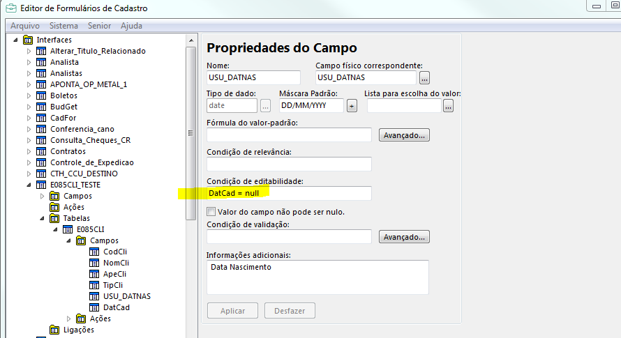Click the Ligações folder icon
Screen dimensions: 621x338
[54, 330]
